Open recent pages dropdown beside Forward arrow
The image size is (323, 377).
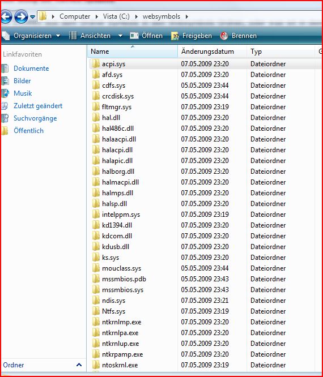(32, 17)
